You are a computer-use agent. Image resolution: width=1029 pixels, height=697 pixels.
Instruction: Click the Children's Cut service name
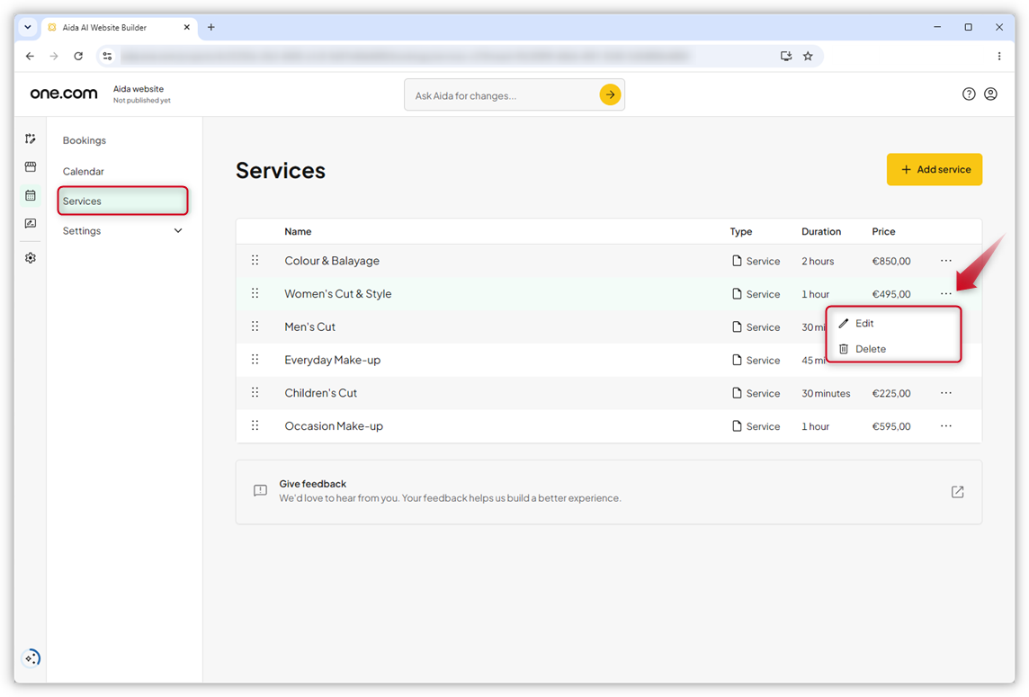point(321,392)
